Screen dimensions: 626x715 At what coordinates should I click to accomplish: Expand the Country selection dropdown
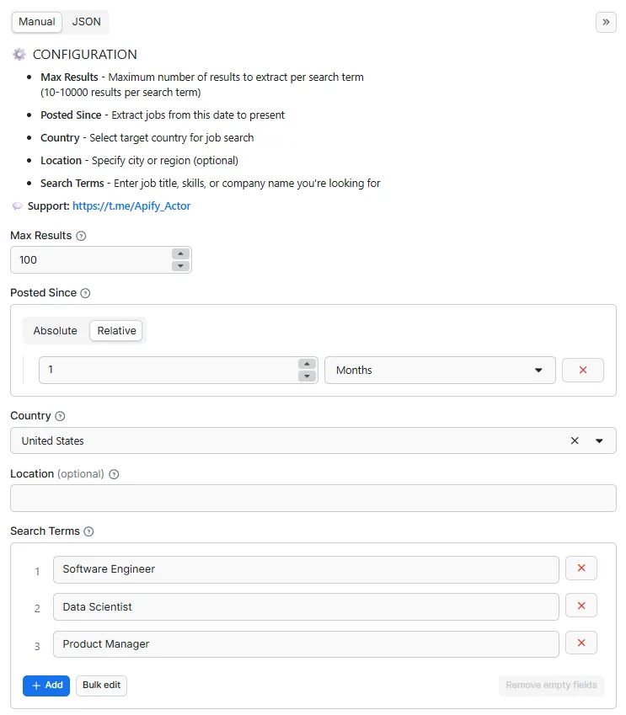tap(599, 440)
